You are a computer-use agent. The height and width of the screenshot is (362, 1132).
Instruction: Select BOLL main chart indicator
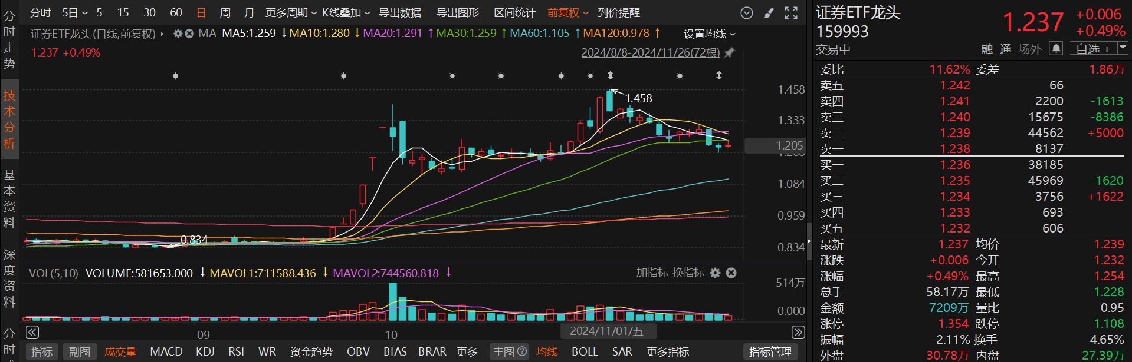coord(585,351)
